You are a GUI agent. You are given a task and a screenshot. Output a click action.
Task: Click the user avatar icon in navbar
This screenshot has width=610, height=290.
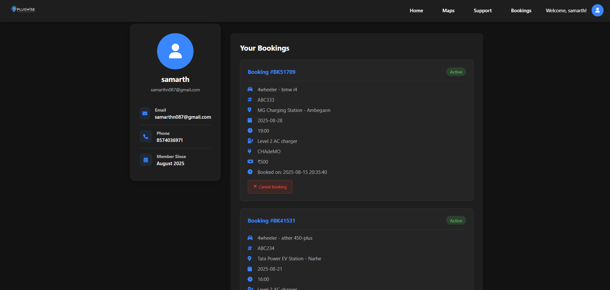point(597,10)
